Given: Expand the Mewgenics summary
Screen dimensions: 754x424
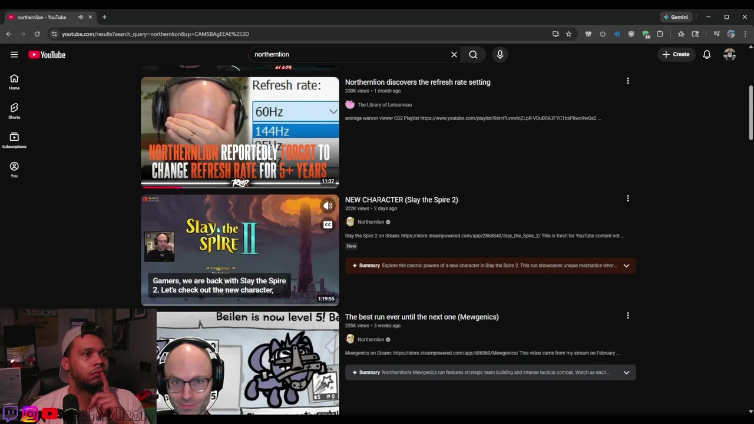Looking at the screenshot, I should tap(626, 372).
